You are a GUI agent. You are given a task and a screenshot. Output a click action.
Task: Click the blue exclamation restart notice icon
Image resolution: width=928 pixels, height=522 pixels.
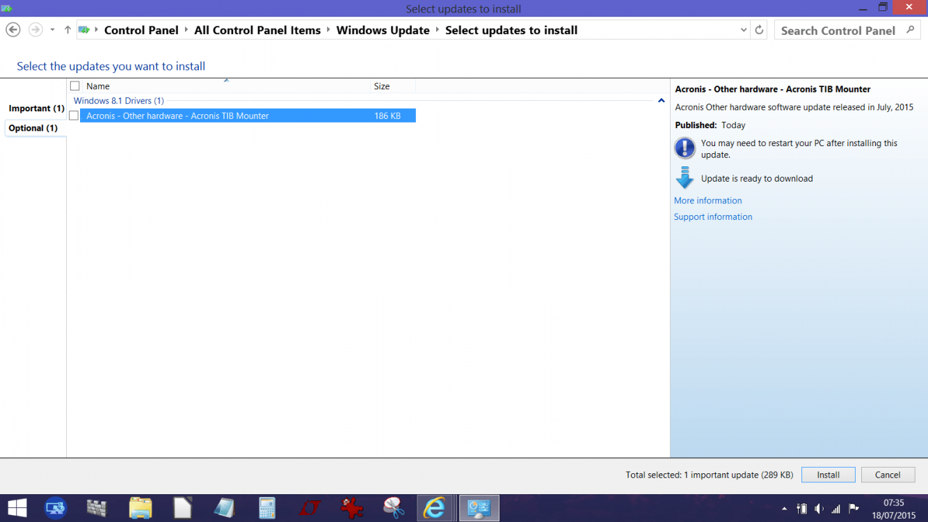click(685, 148)
